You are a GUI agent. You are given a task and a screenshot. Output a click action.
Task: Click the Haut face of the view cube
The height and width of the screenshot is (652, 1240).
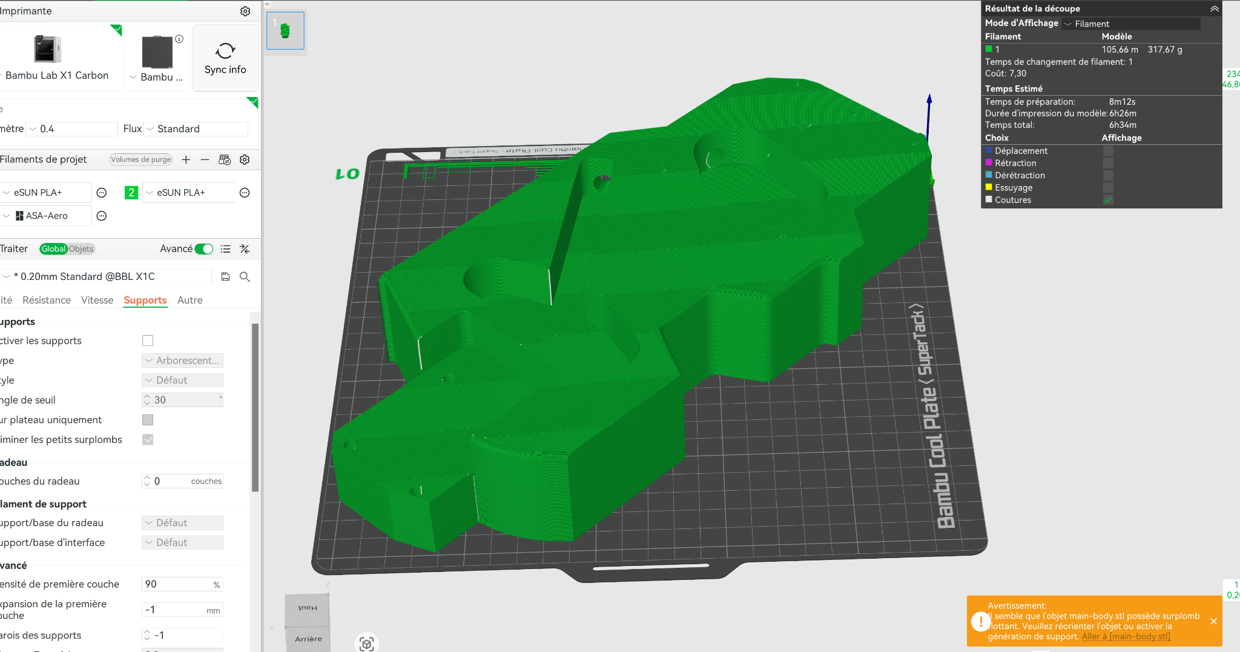[308, 608]
